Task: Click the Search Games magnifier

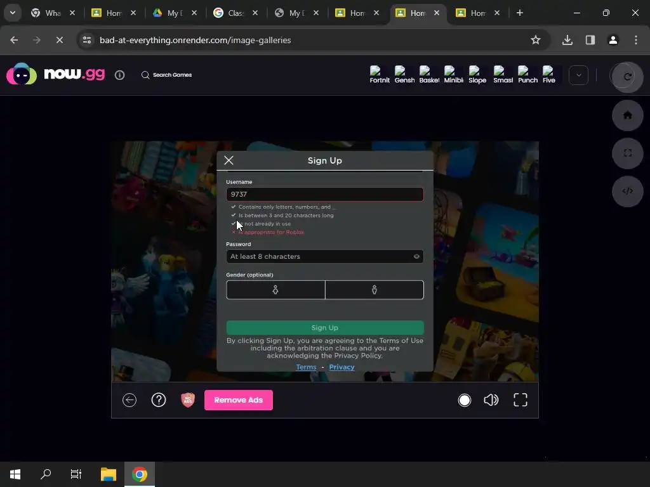Action: pyautogui.click(x=145, y=75)
